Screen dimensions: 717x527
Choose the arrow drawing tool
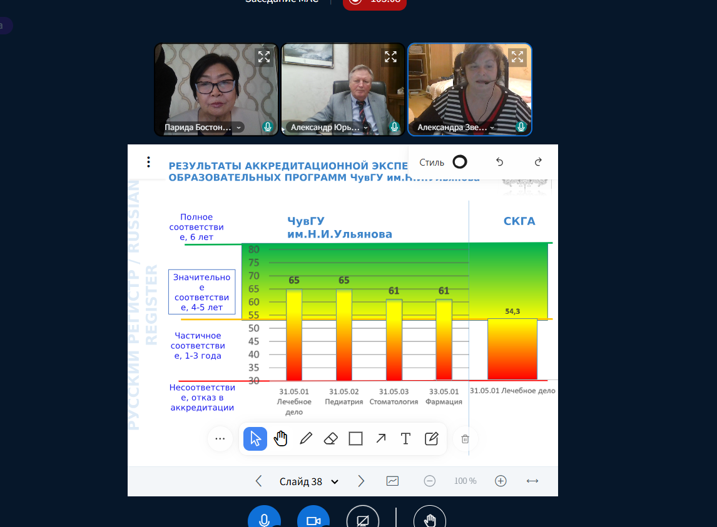(381, 439)
